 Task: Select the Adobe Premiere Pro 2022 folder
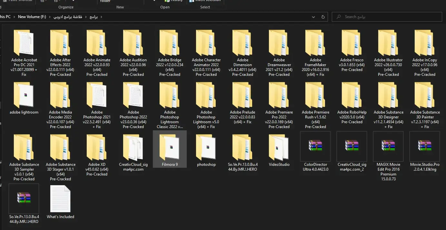click(279, 105)
